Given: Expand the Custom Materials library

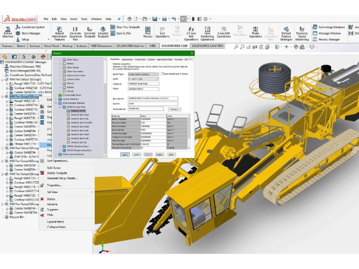Looking at the screenshot, I should click(56, 99).
